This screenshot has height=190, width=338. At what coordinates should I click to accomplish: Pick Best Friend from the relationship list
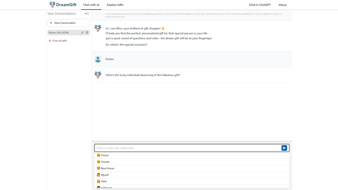(192, 168)
